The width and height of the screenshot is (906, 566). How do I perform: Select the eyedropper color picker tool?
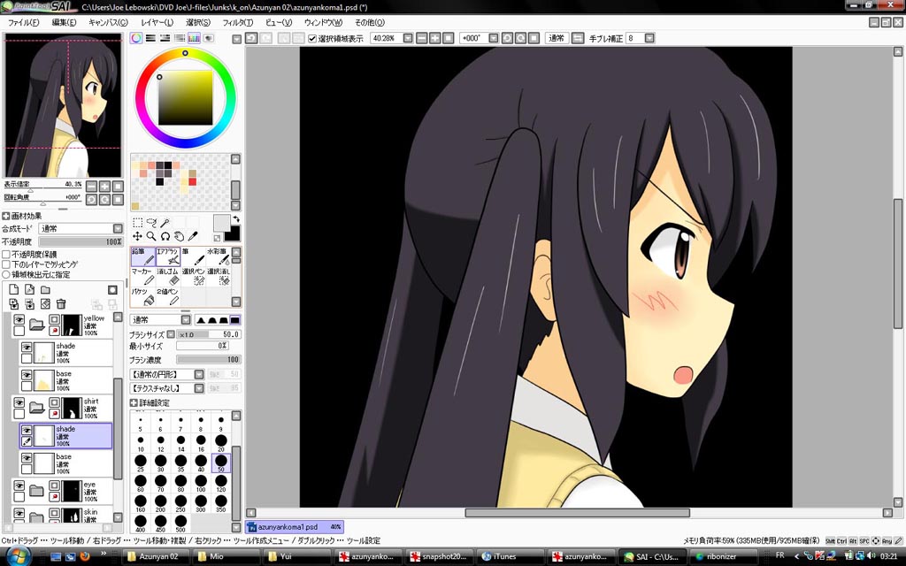pos(193,235)
